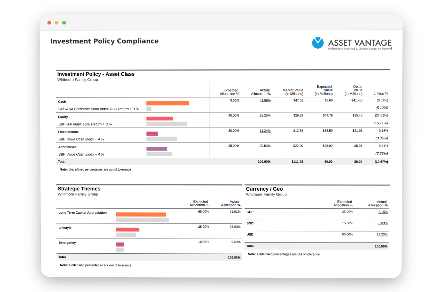Click total market value $111.98
Image resolution: width=441 pixels, height=292 pixels.
[297, 162]
